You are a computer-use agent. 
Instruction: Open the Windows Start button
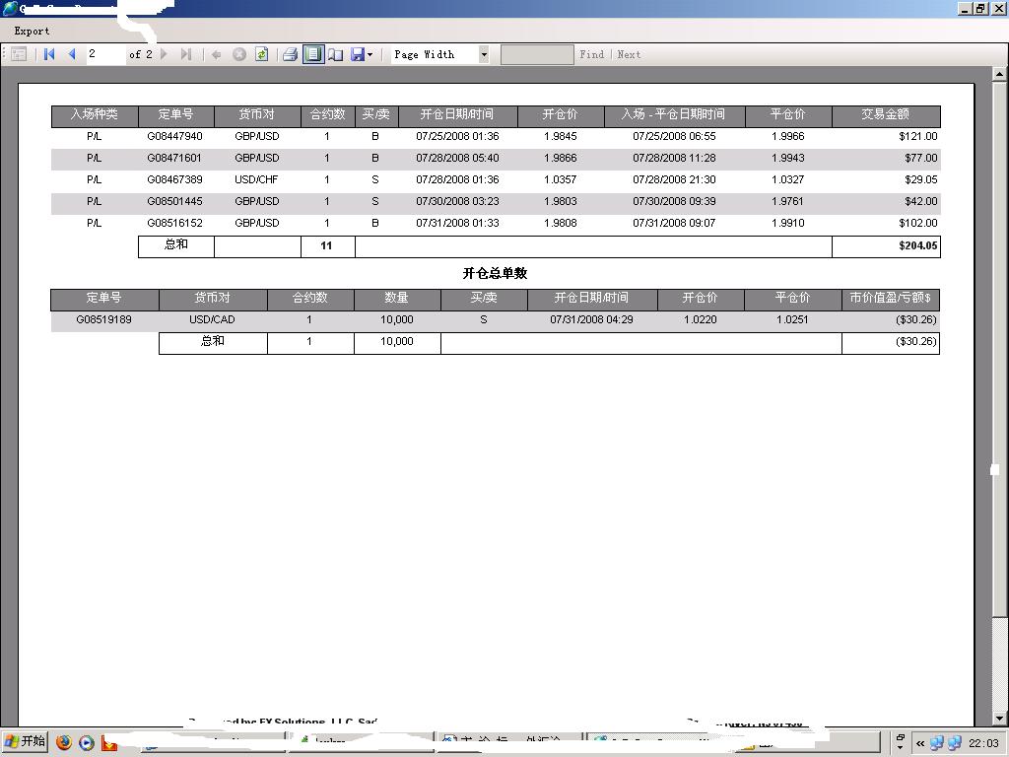click(25, 741)
